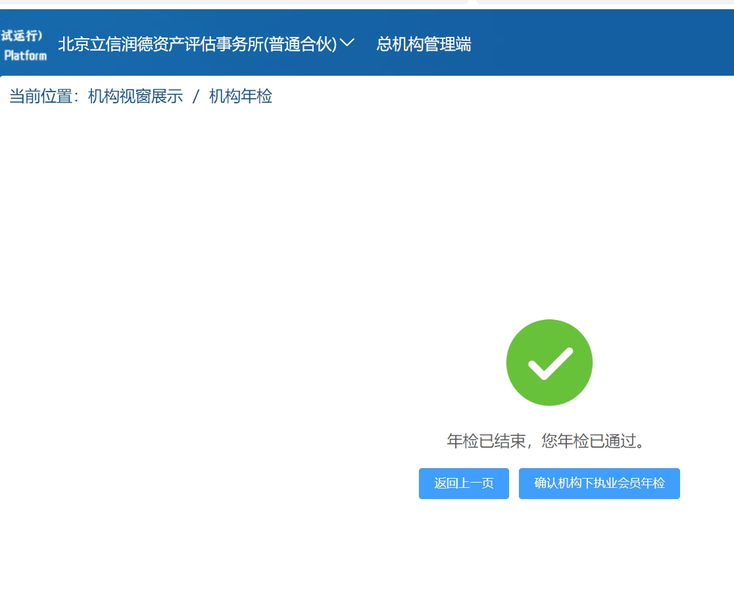Screen dimensions: 734x611
Task: Click the right browser tab strip at top
Action: point(605,2)
